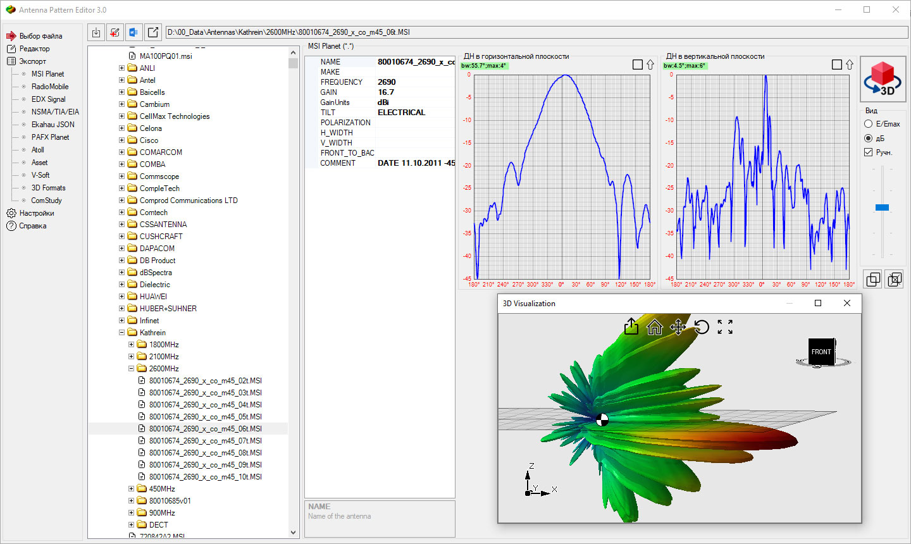
Task: Click the Word export icon in toolbar
Action: tap(133, 32)
